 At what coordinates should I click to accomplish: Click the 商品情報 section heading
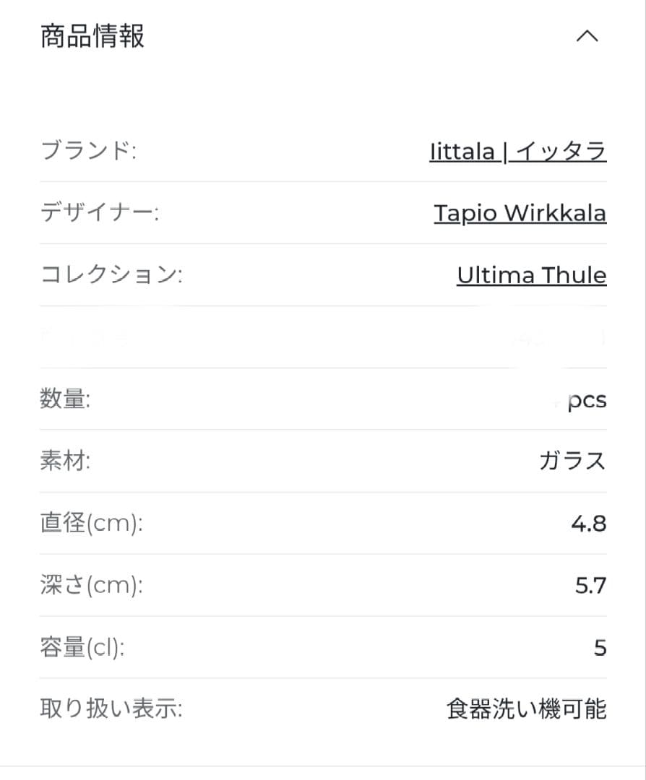pos(92,36)
